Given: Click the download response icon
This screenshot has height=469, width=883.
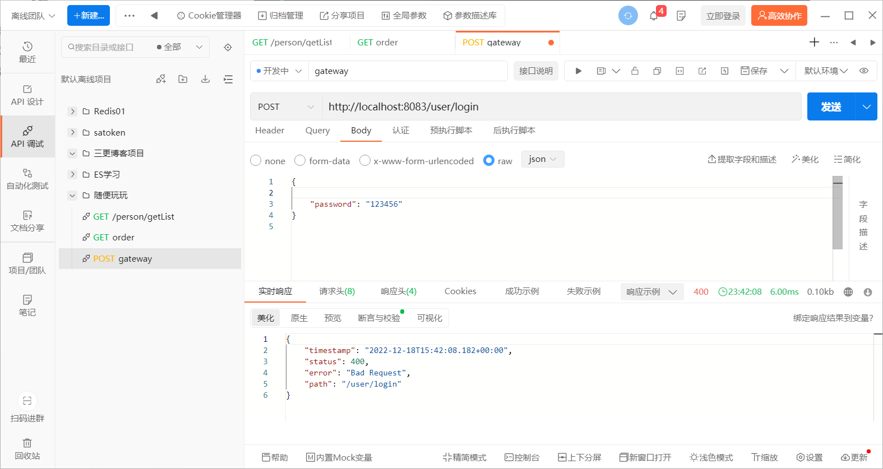Looking at the screenshot, I should (x=868, y=292).
